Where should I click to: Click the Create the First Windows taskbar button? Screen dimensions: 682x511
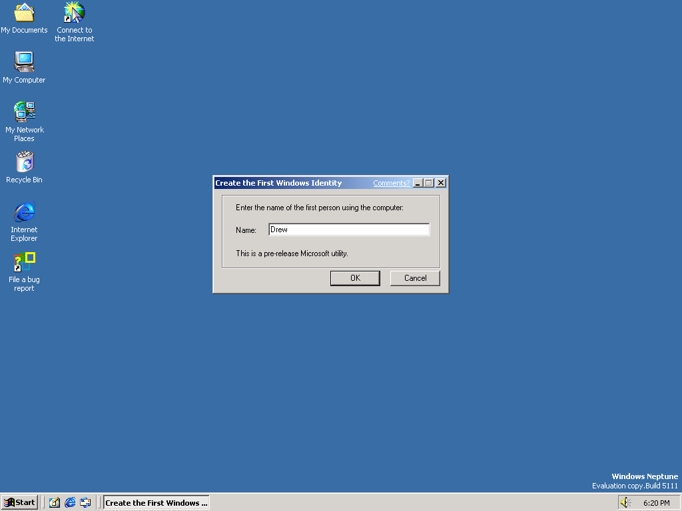pos(156,503)
